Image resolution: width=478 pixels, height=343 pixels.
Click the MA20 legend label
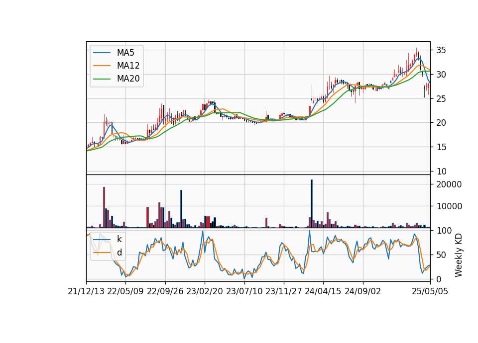click(128, 79)
